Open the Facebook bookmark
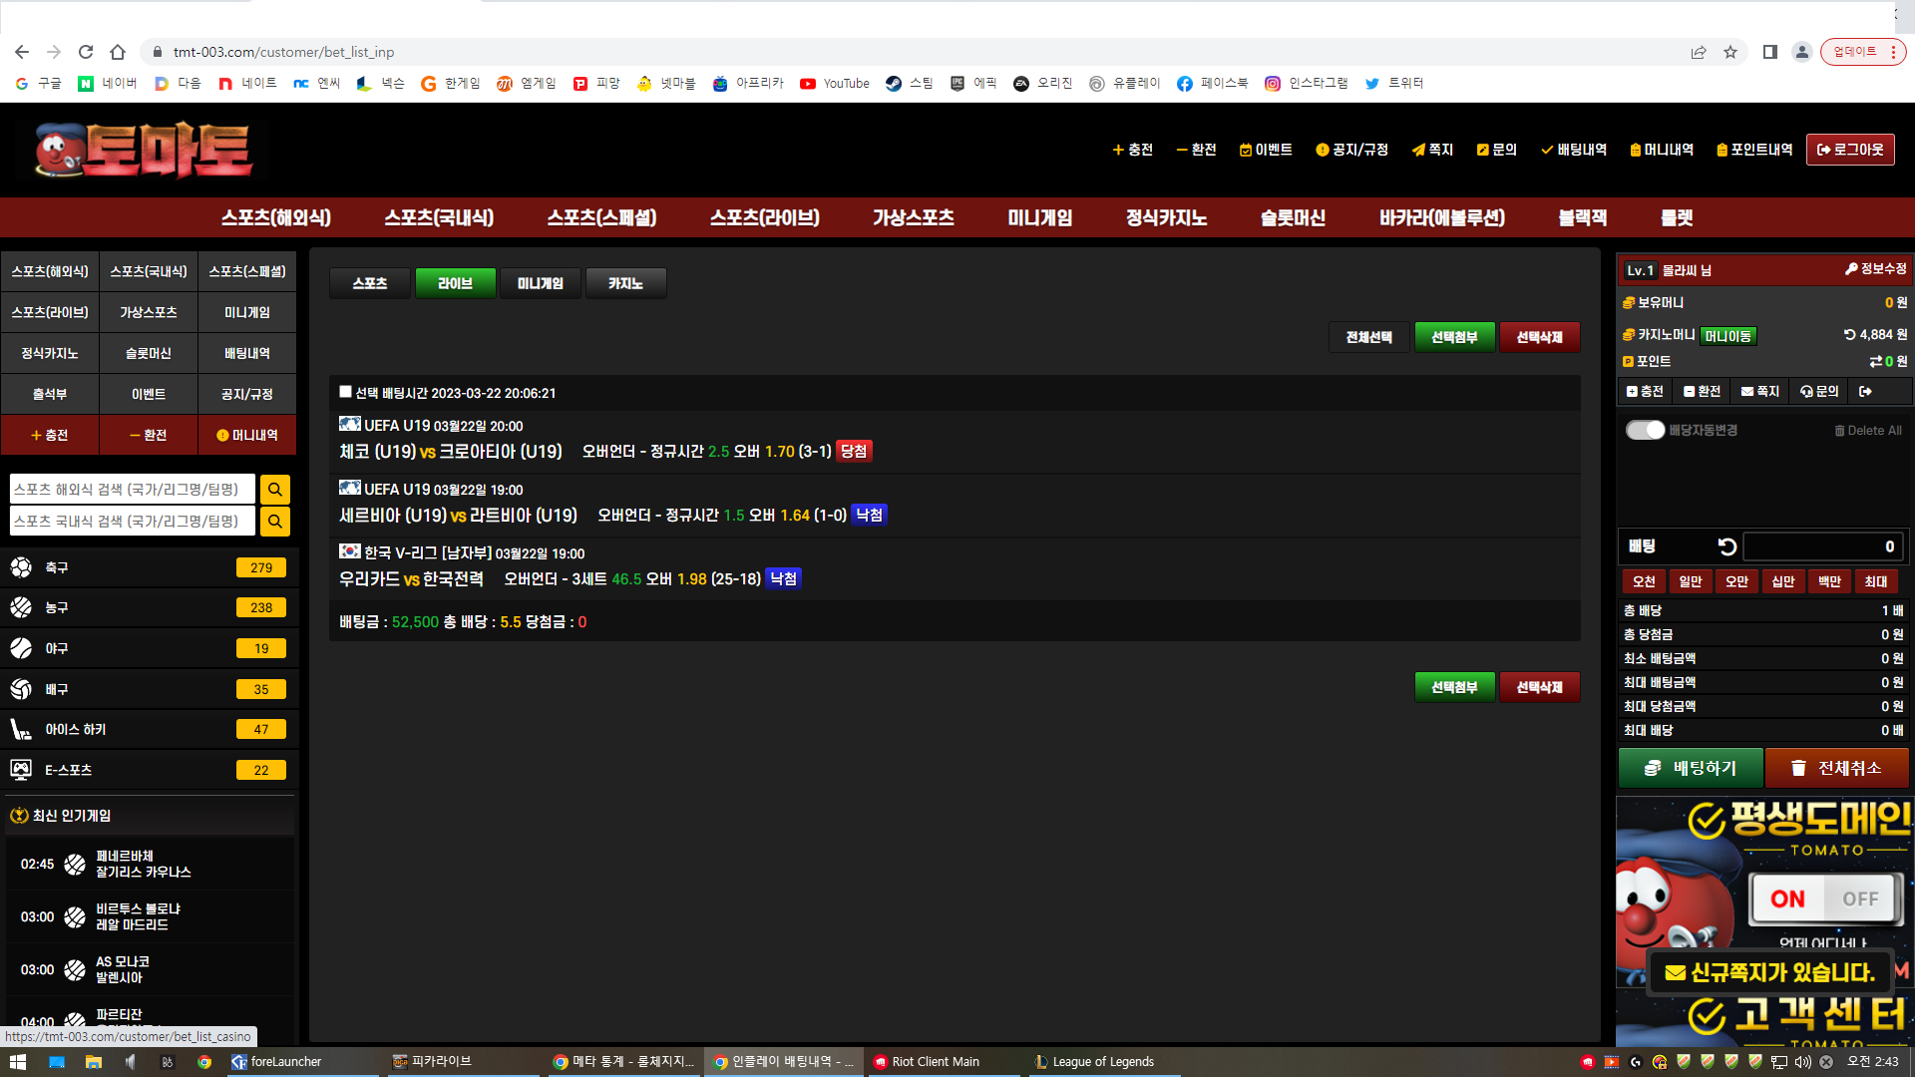 pos(1212,84)
